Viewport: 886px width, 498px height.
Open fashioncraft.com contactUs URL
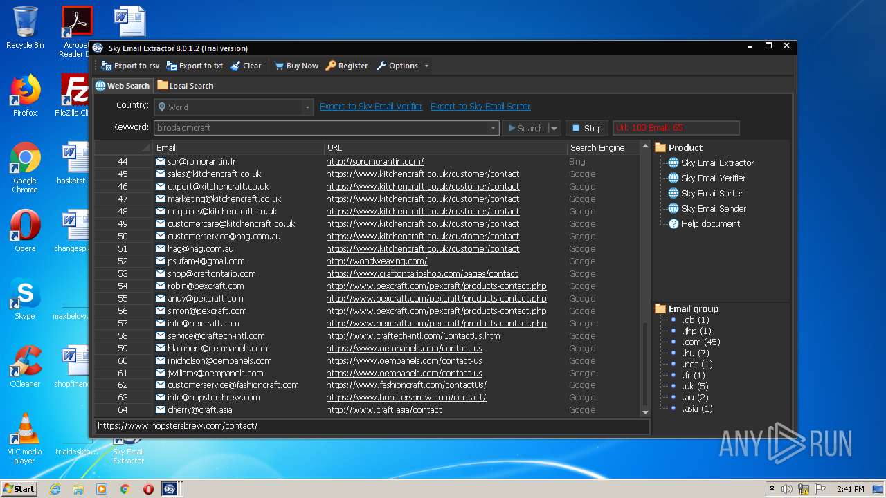406,385
